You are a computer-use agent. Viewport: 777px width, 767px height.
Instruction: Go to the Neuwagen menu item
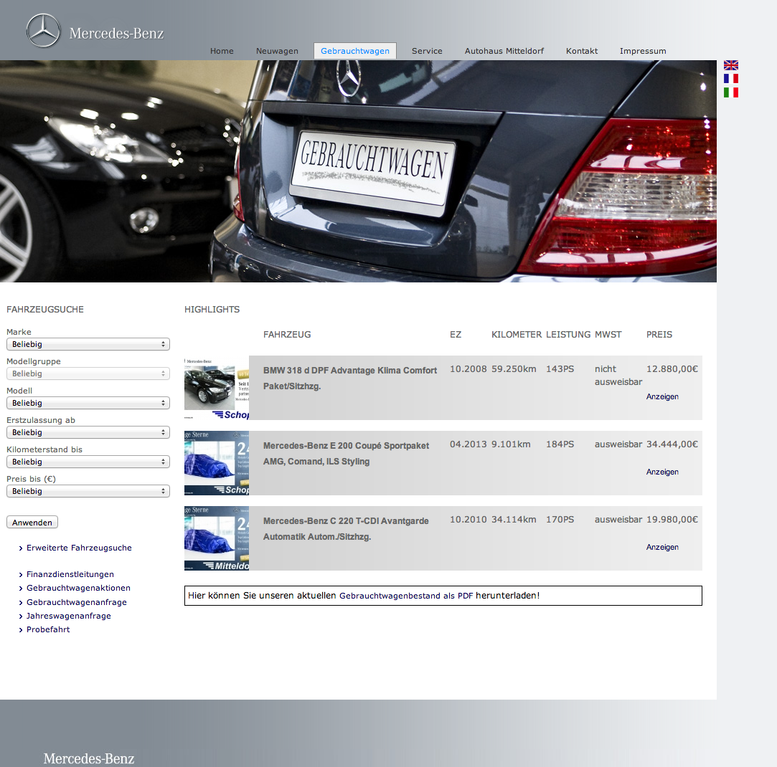(277, 51)
